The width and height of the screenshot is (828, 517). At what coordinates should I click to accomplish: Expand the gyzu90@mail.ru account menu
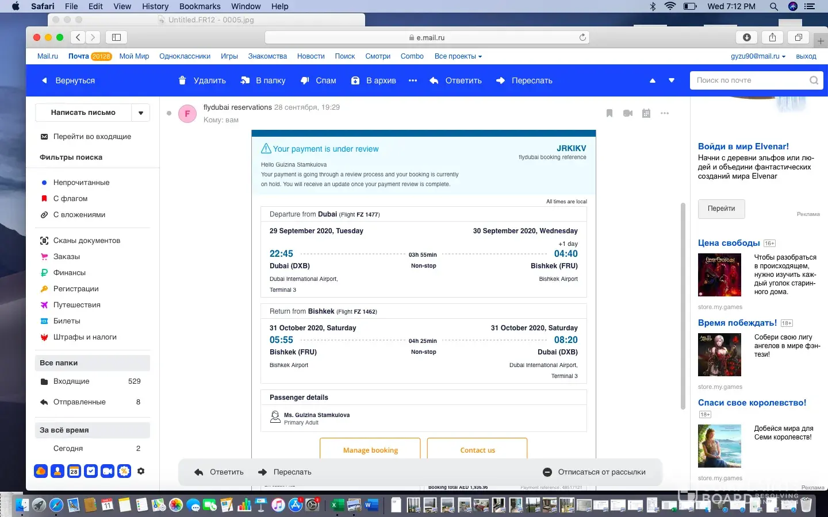click(758, 56)
